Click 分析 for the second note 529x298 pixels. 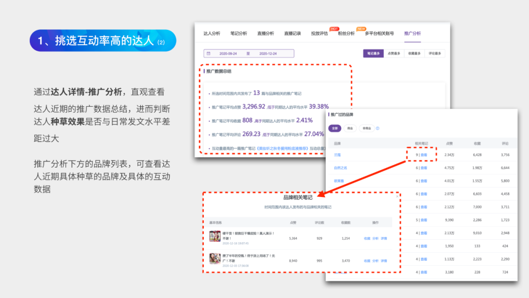pyautogui.click(x=375, y=261)
